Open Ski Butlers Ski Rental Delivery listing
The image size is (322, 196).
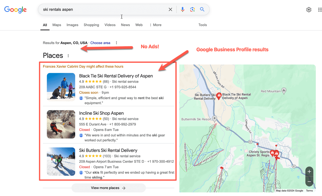pos(108,150)
